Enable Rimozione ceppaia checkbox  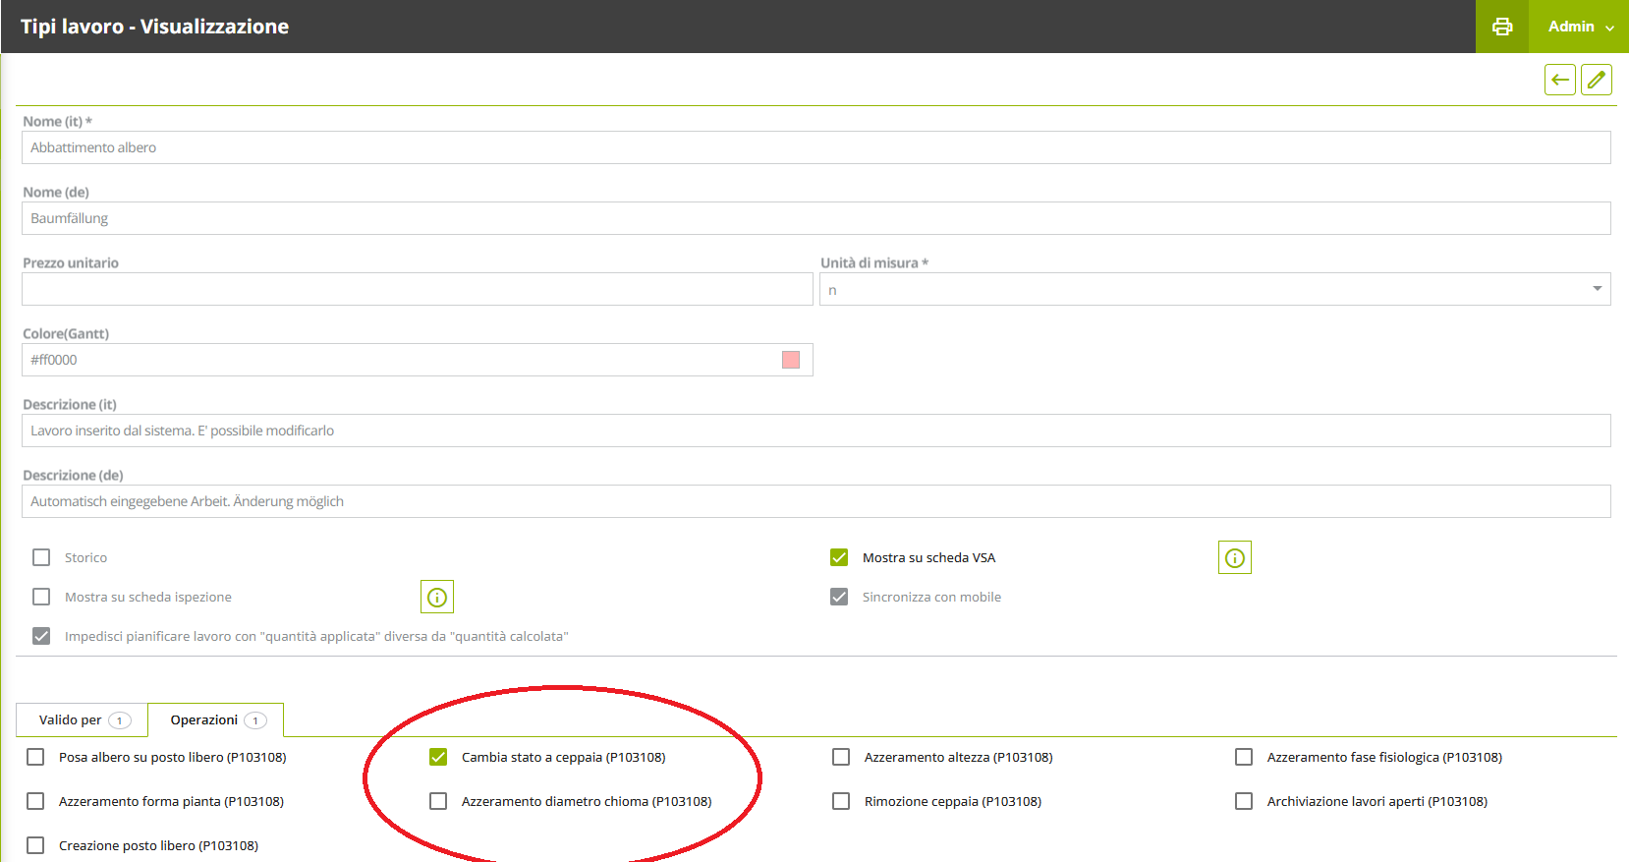841,802
